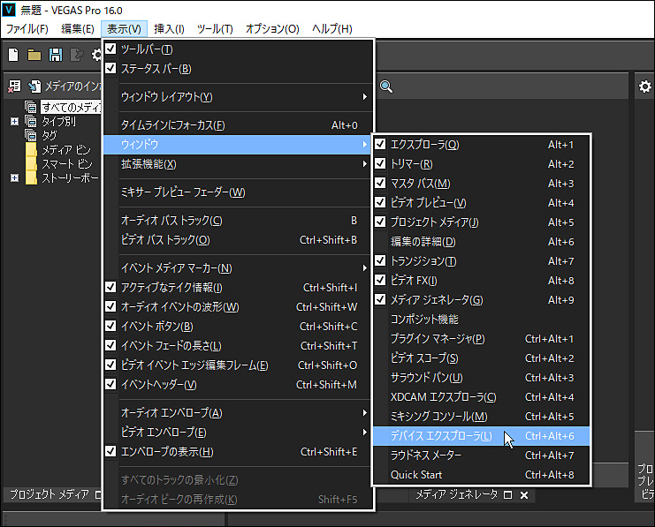Select デバイス エクスプローラ menu item

click(x=481, y=436)
